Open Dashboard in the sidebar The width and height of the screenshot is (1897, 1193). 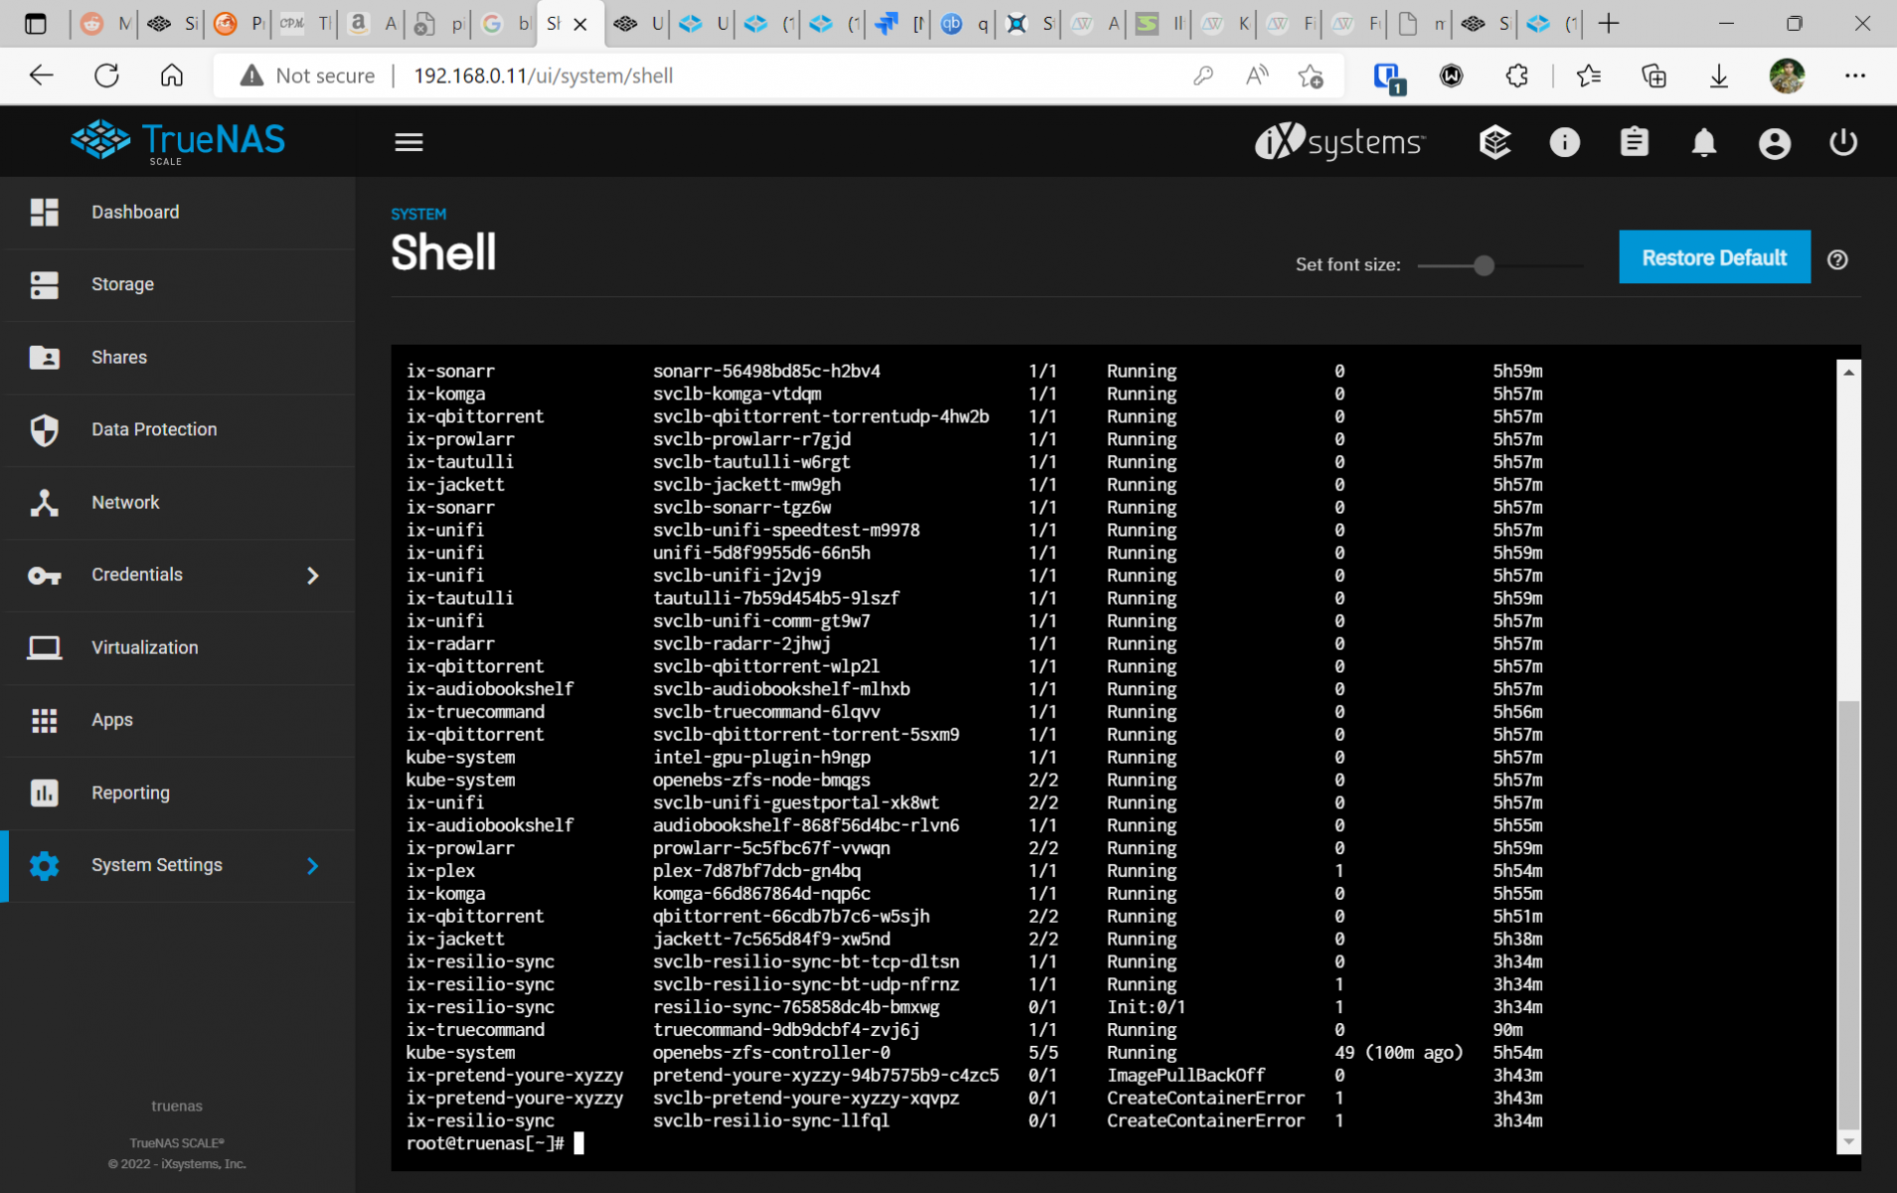coord(178,213)
